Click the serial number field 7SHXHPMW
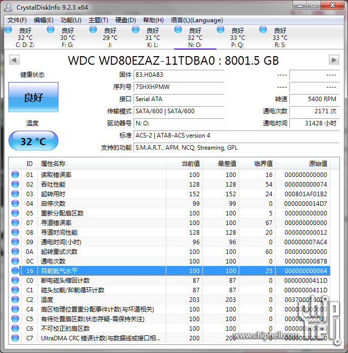 click(179, 87)
